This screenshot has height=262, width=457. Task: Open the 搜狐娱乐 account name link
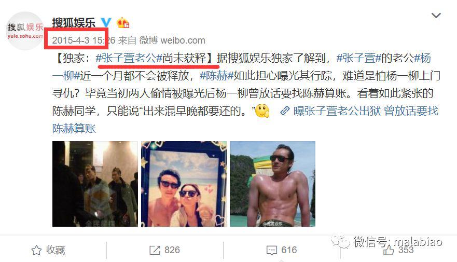click(74, 22)
